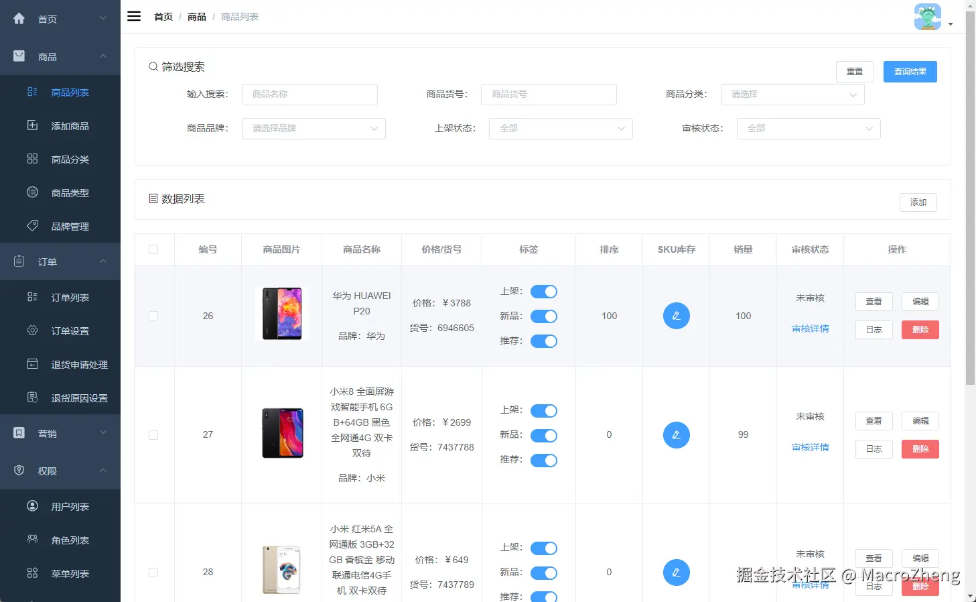Image resolution: width=976 pixels, height=602 pixels.
Task: Click the 用户列表 user icon
Action: click(32, 506)
